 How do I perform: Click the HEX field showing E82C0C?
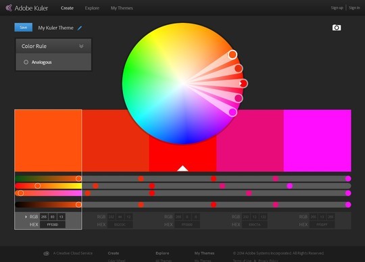click(120, 225)
